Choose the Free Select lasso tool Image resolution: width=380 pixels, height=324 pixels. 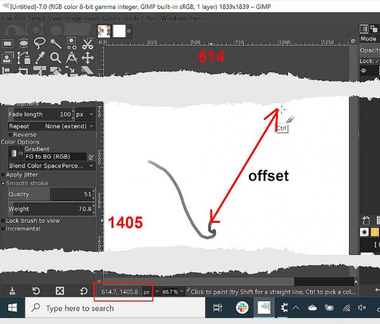tap(39, 43)
